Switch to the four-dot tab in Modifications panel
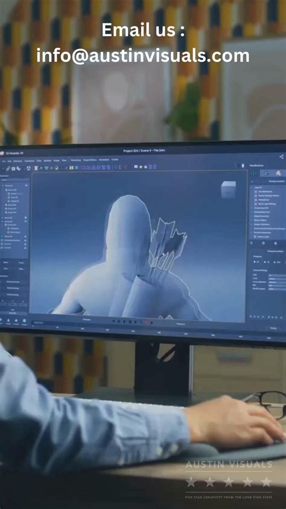The image size is (286, 509). click(253, 173)
